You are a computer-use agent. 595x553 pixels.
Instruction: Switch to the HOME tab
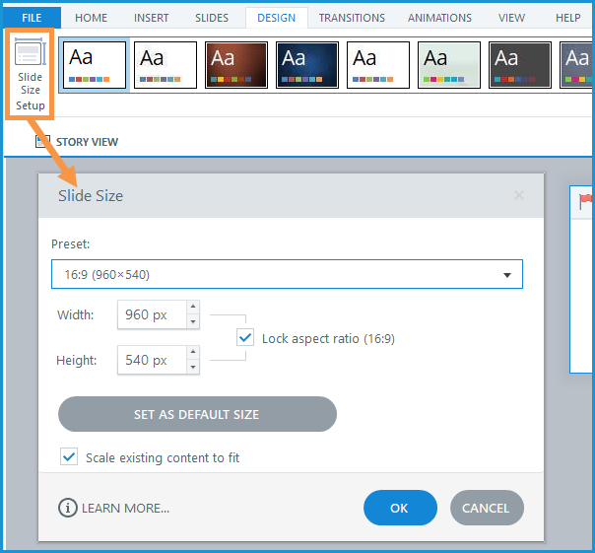[91, 18]
